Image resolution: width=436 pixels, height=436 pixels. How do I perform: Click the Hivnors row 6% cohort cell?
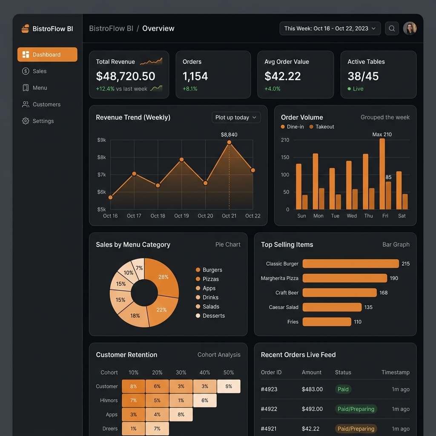point(205,400)
